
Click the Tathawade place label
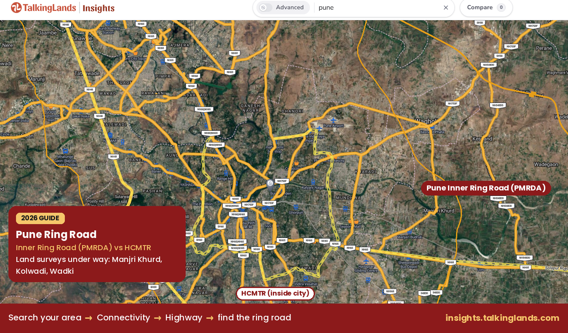click(x=87, y=73)
